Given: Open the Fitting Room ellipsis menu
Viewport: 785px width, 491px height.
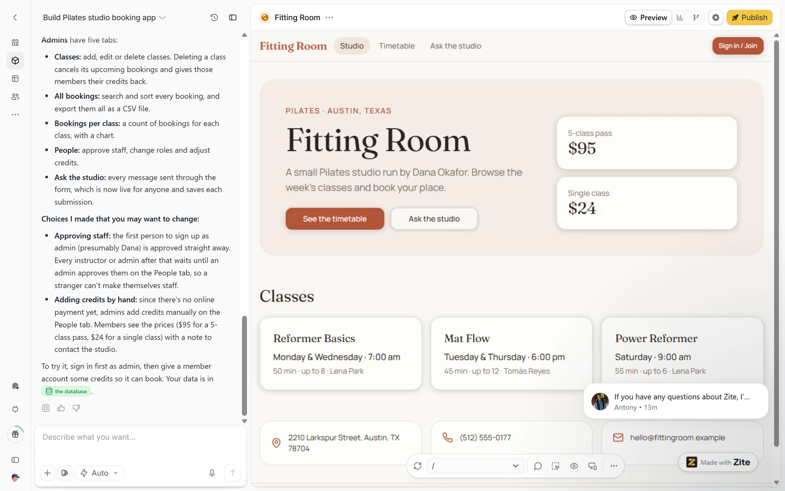Looking at the screenshot, I should pos(329,18).
